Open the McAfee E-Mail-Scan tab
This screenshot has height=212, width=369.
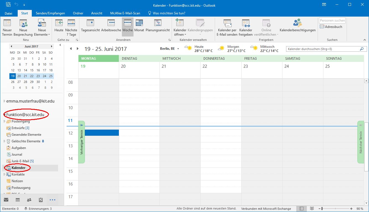click(125, 13)
